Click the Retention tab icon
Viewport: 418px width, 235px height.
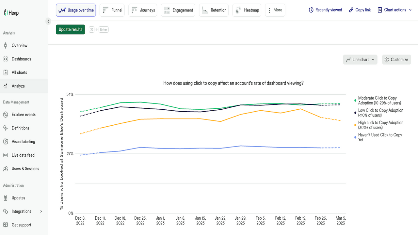coord(205,10)
